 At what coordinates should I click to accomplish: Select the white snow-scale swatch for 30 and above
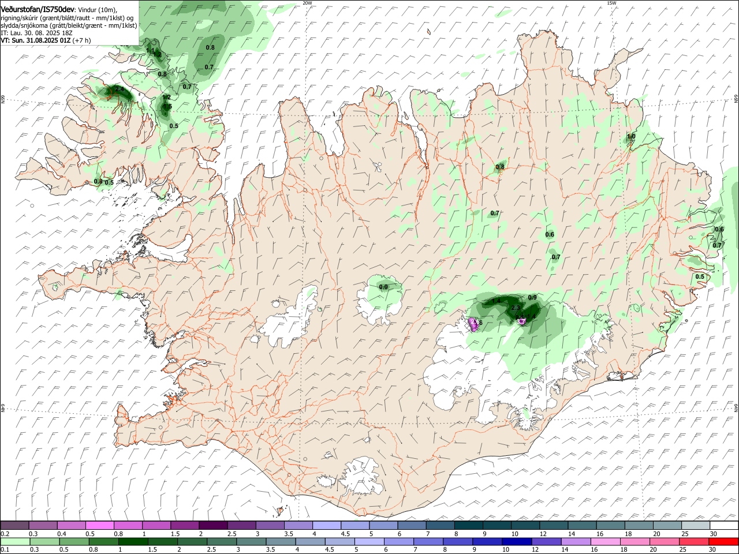[724, 525]
